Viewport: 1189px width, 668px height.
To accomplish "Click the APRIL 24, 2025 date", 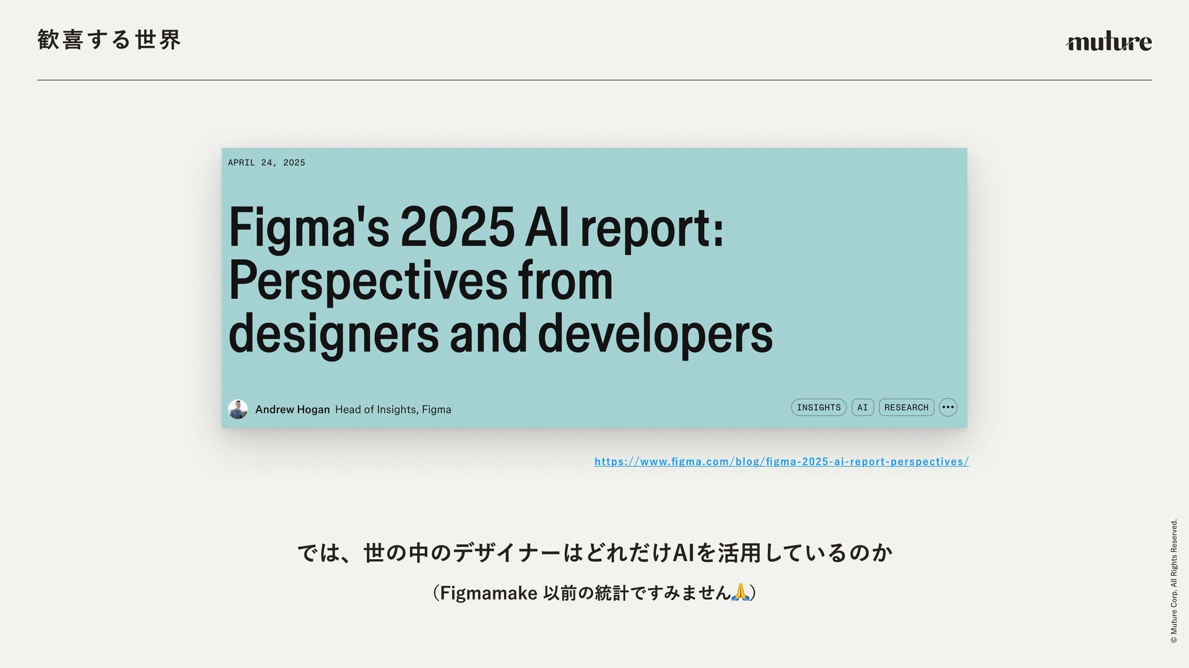I will 266,163.
